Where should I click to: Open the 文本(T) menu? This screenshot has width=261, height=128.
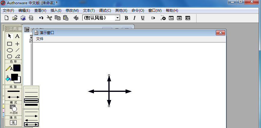89,11
